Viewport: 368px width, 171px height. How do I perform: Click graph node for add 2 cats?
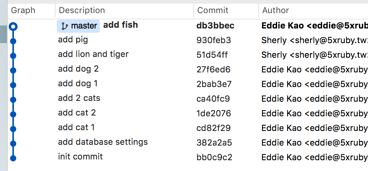tap(14, 99)
